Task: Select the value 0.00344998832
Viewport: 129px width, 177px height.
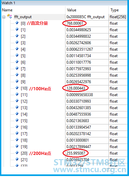Action: pos(79,36)
